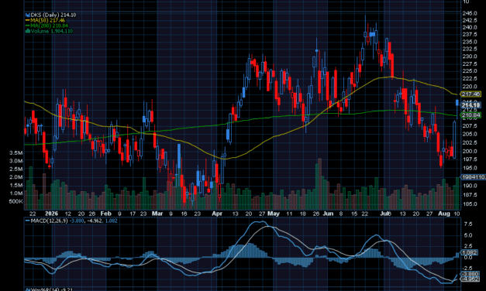Click the 214.10 current price tag
The image size is (486, 291).
pyautogui.click(x=470, y=105)
